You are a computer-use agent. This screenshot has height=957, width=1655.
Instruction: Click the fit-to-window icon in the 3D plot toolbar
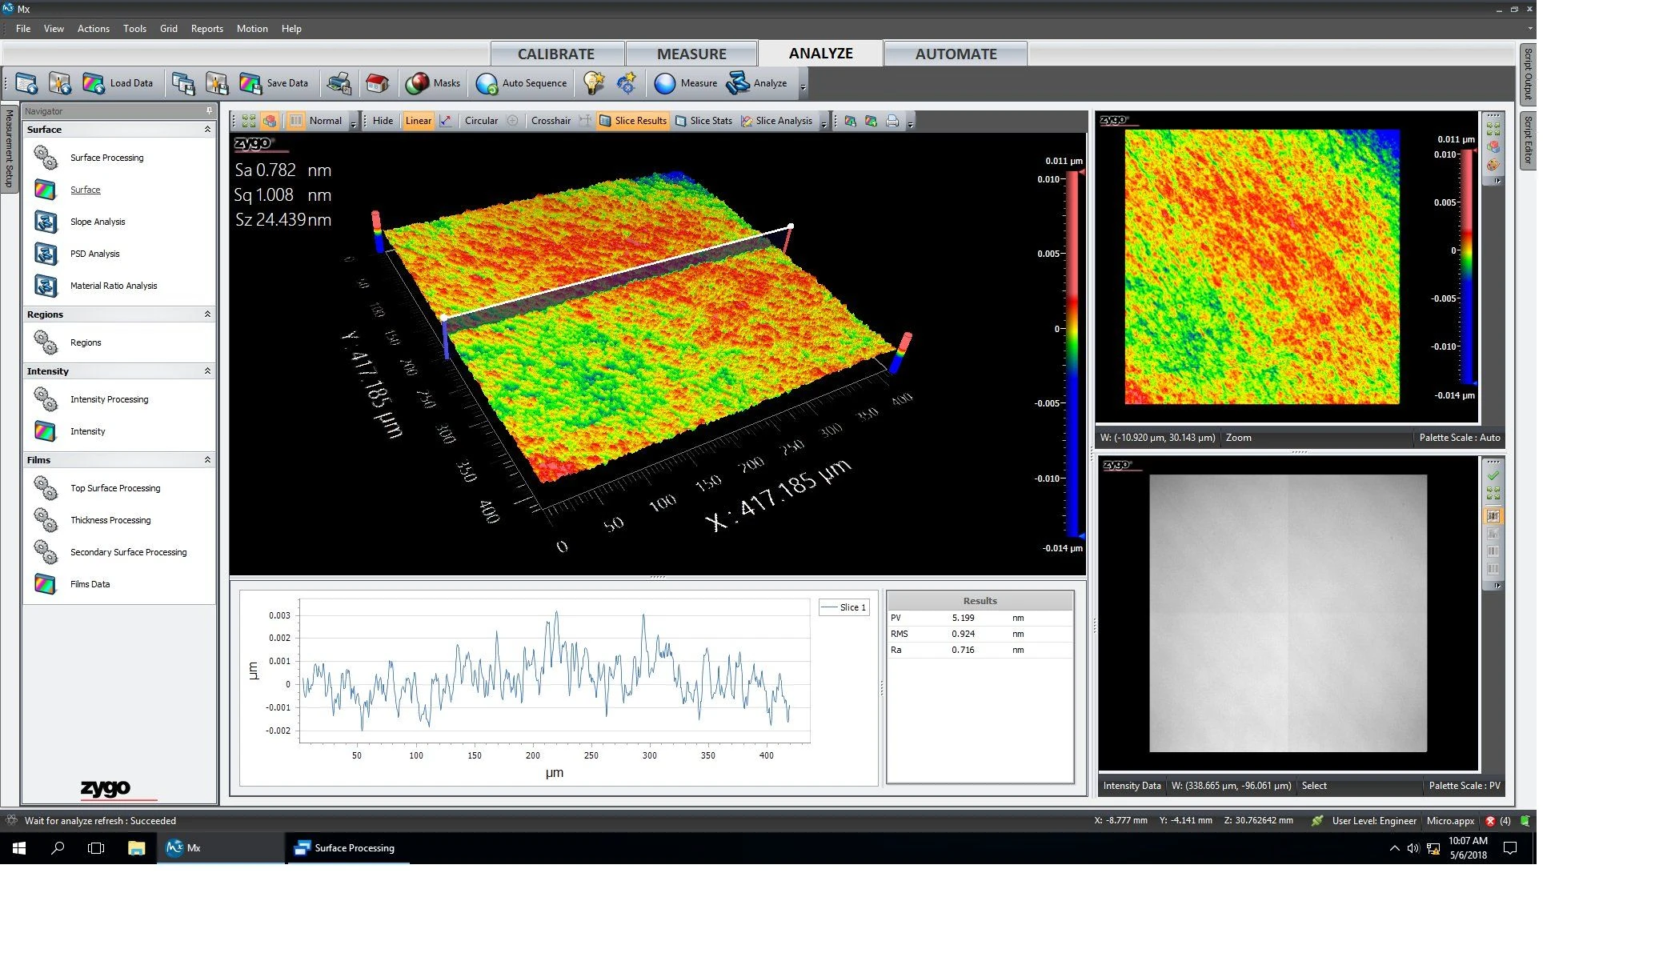point(249,121)
